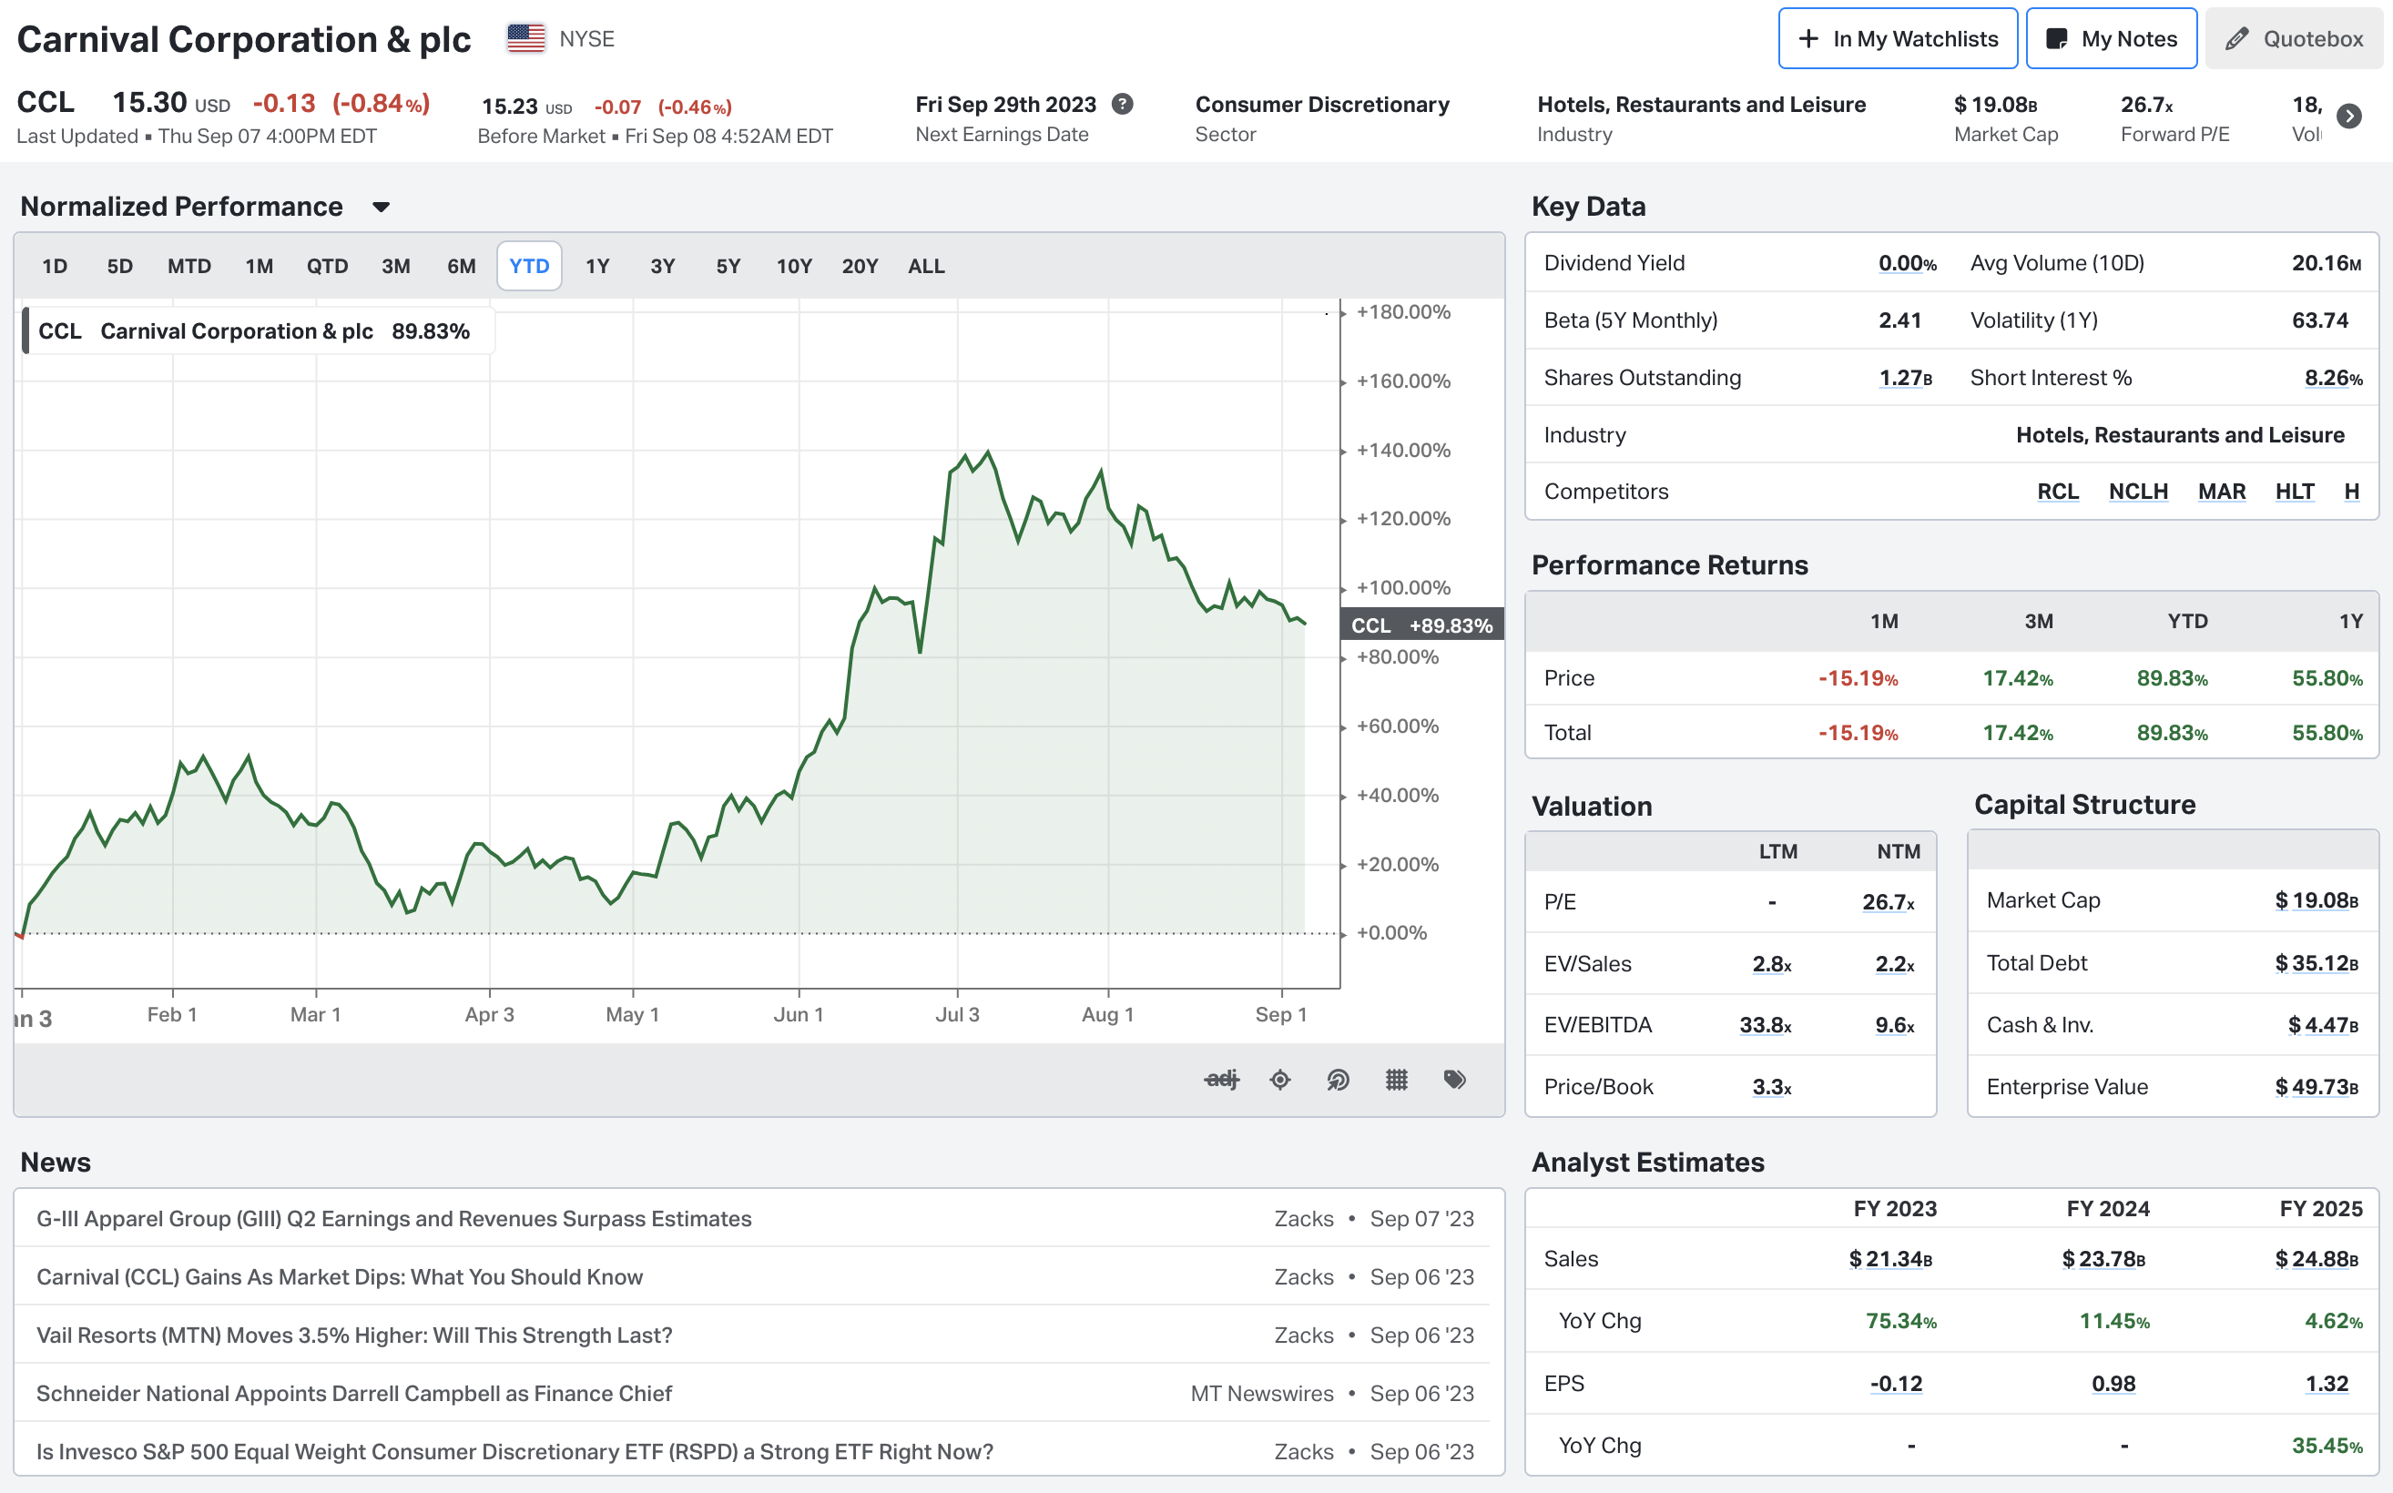Click FY 2025 EPS estimate 1.32
Viewport: 2393px width, 1493px height.
[2327, 1384]
